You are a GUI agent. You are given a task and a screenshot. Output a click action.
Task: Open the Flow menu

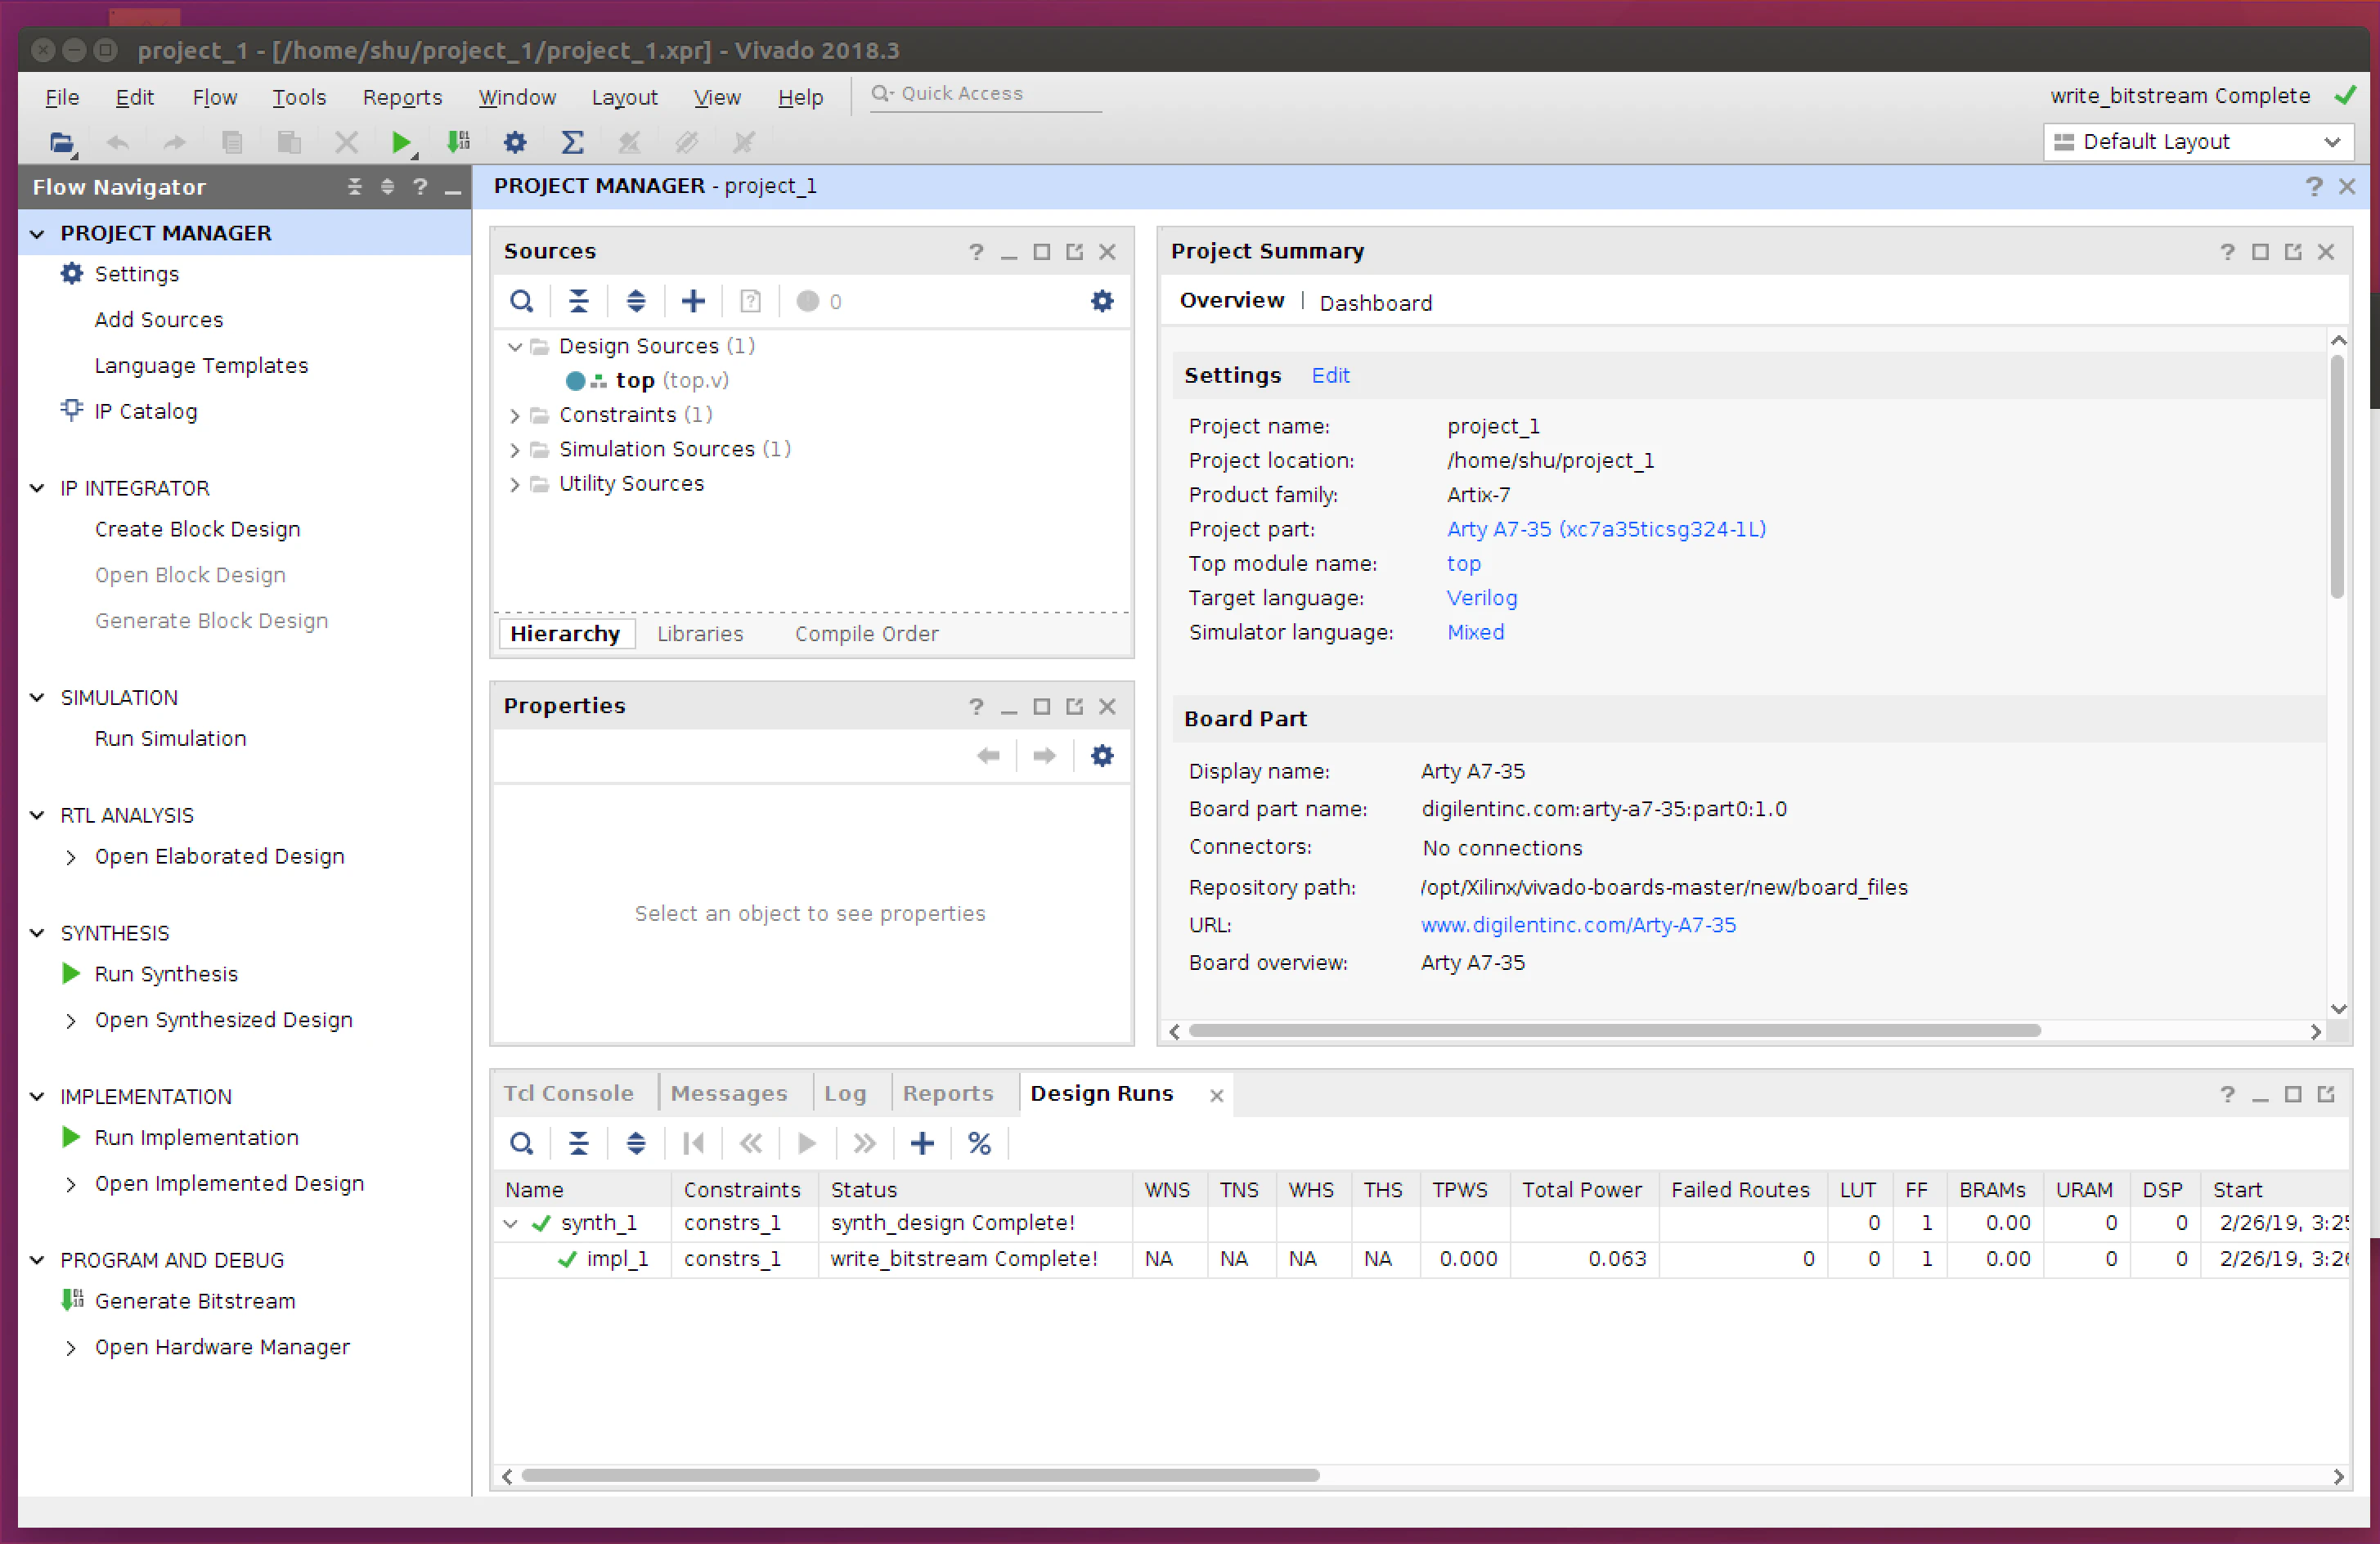point(214,97)
